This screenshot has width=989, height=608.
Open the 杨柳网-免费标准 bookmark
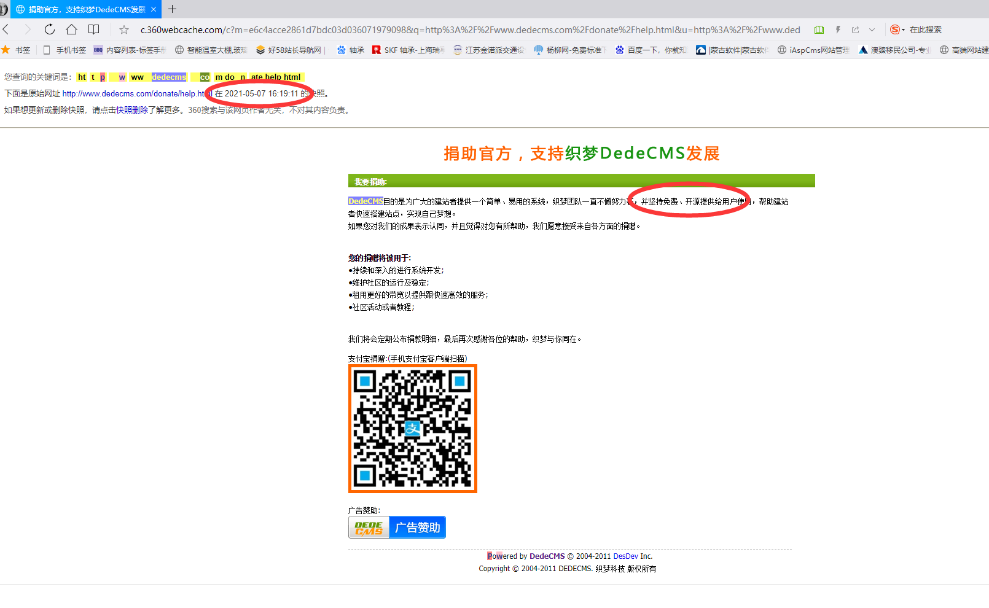point(570,50)
